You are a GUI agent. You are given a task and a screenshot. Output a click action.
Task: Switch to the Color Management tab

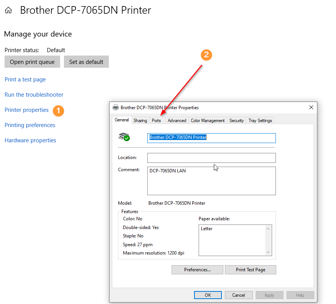pyautogui.click(x=208, y=121)
